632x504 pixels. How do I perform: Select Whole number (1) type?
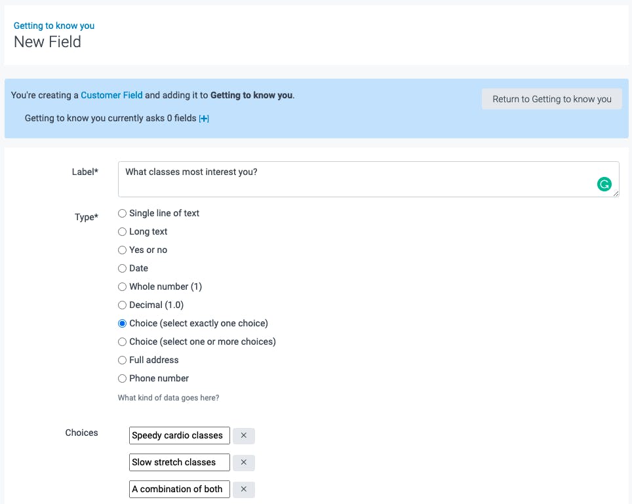point(122,286)
